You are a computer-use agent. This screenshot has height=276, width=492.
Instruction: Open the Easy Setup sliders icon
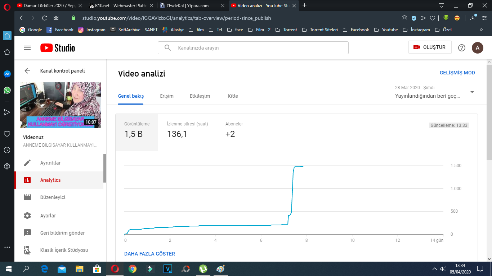point(484,18)
